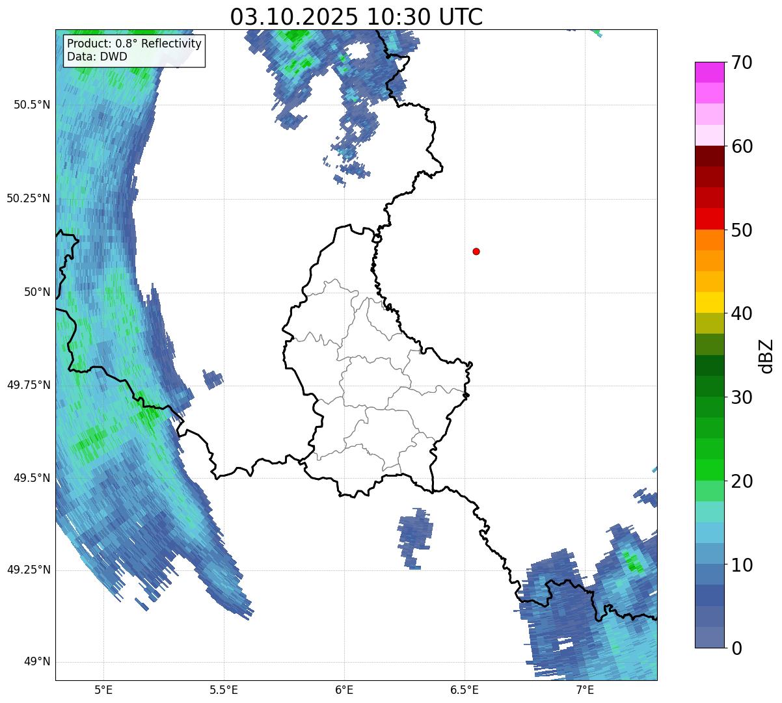Click the orange colorbar swatch just below 50
Screen dimensions: 782x703
(709, 240)
